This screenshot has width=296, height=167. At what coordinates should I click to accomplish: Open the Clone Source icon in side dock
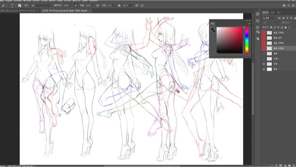click(x=258, y=39)
